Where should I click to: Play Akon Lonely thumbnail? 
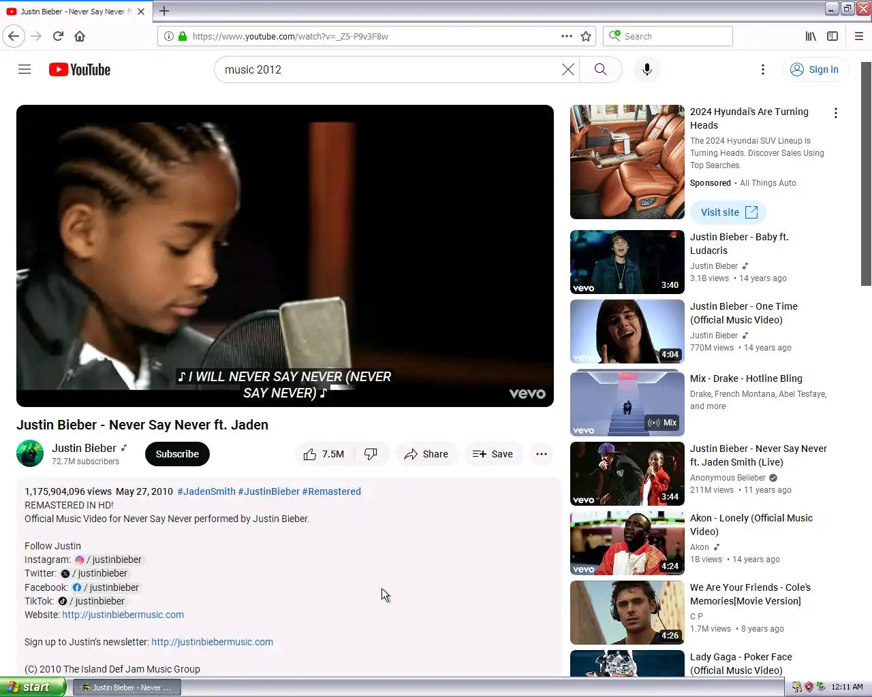tap(627, 543)
